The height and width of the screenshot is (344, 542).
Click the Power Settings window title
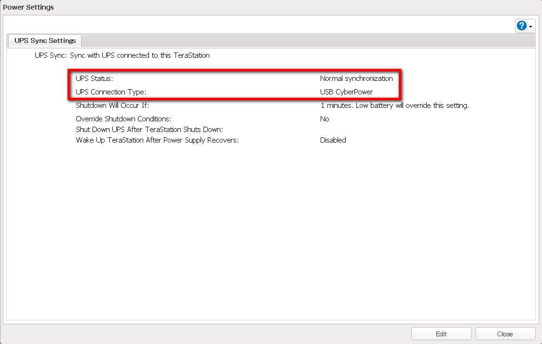tap(28, 7)
